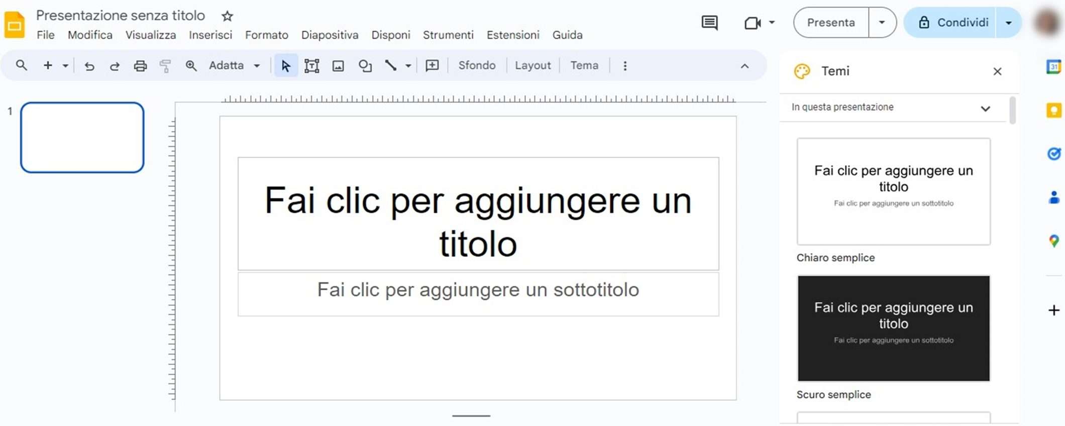Click the print icon
This screenshot has height=426, width=1065.
pos(140,66)
